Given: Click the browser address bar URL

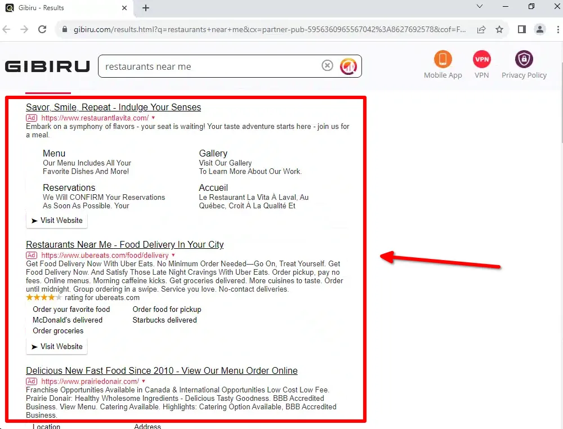Looking at the screenshot, I should 269,29.
